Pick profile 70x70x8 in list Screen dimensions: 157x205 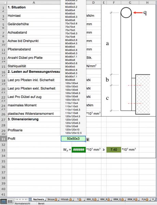click(x=70, y=37)
